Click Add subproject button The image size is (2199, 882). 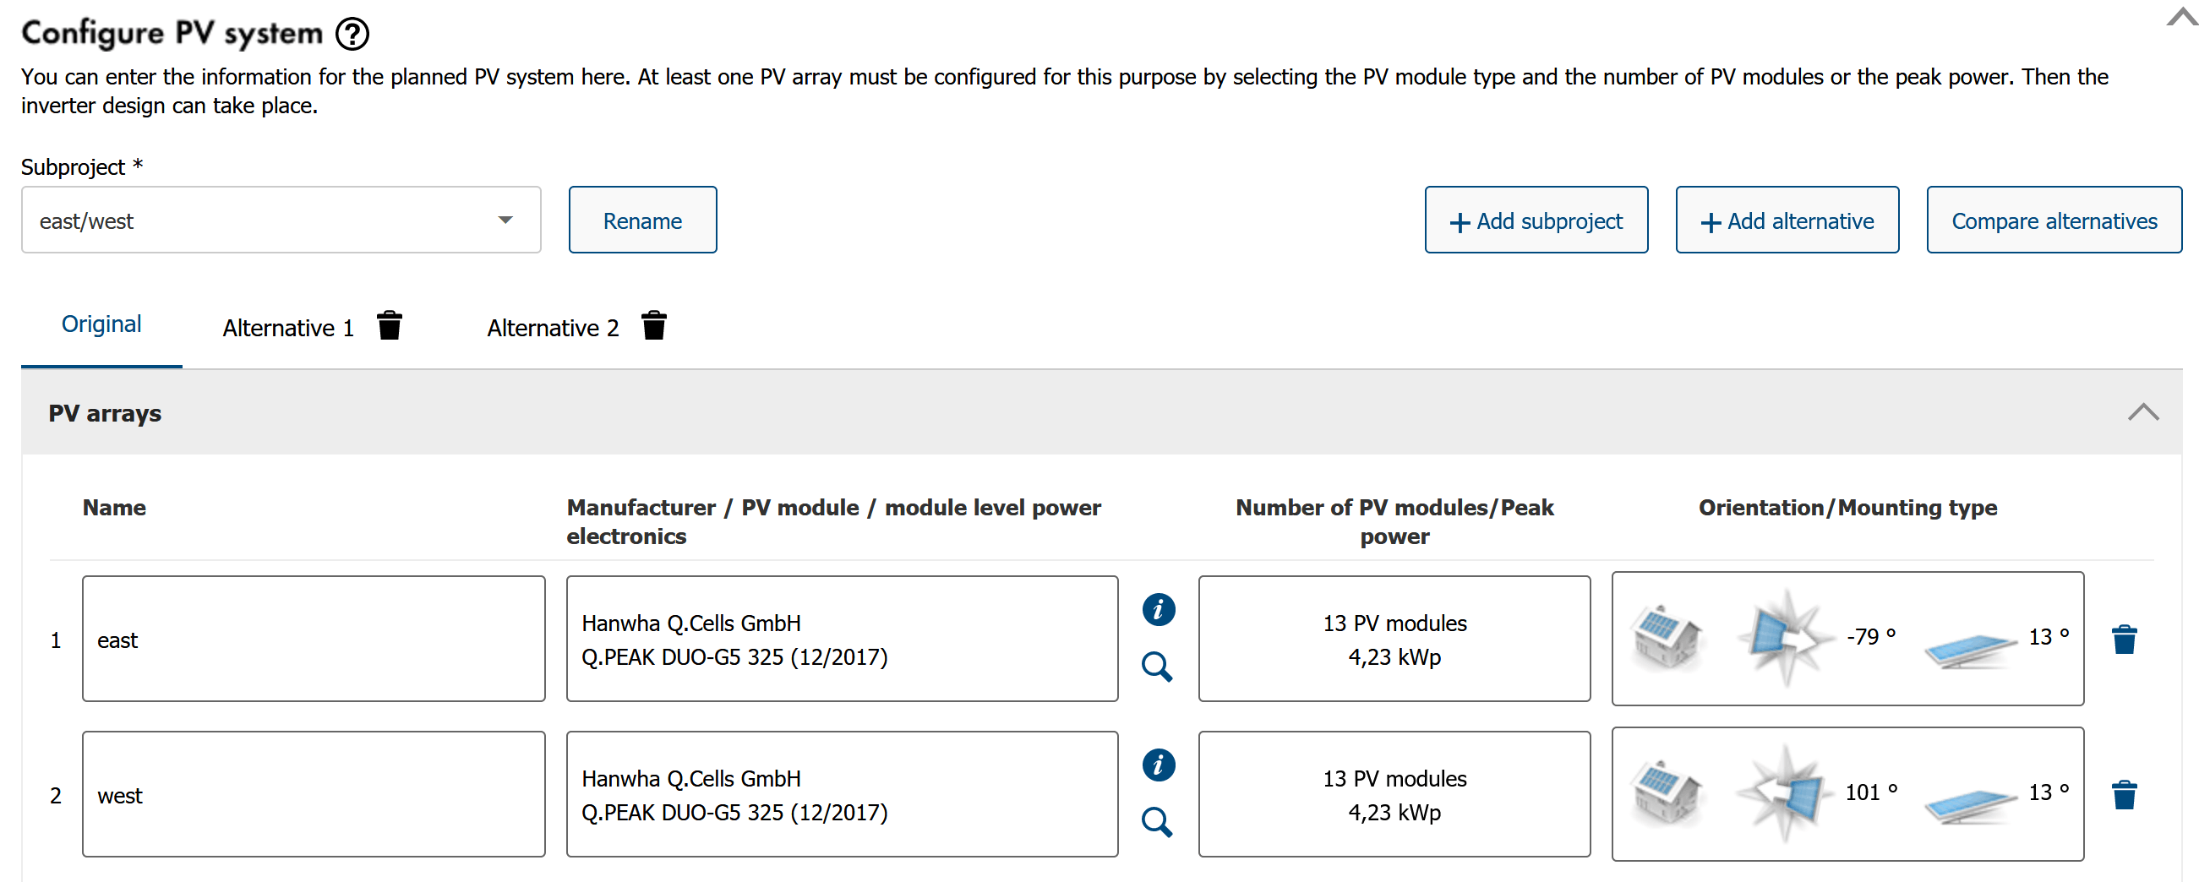(1536, 220)
